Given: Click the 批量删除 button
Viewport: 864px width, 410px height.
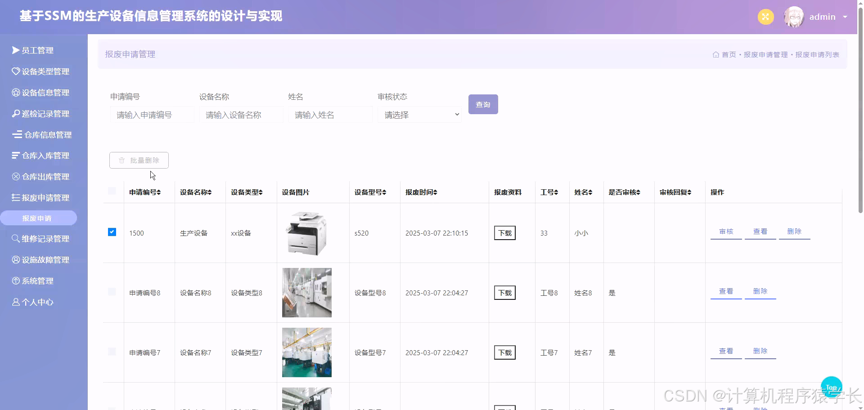Looking at the screenshot, I should point(139,160).
